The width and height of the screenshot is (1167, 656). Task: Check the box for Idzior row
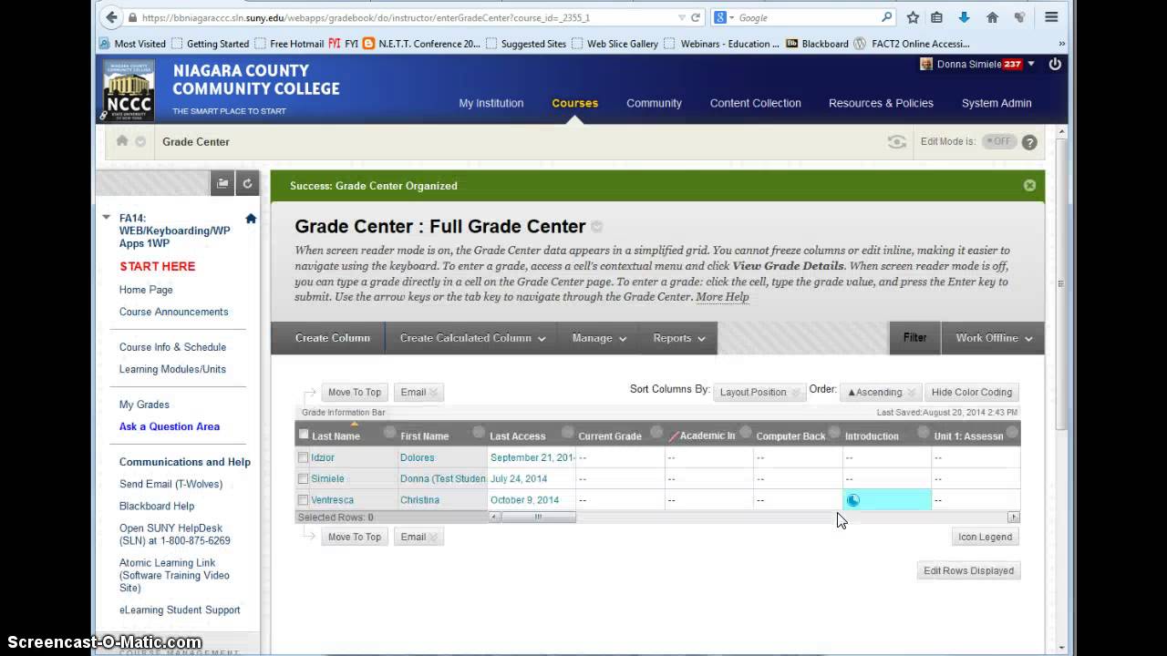pyautogui.click(x=303, y=457)
